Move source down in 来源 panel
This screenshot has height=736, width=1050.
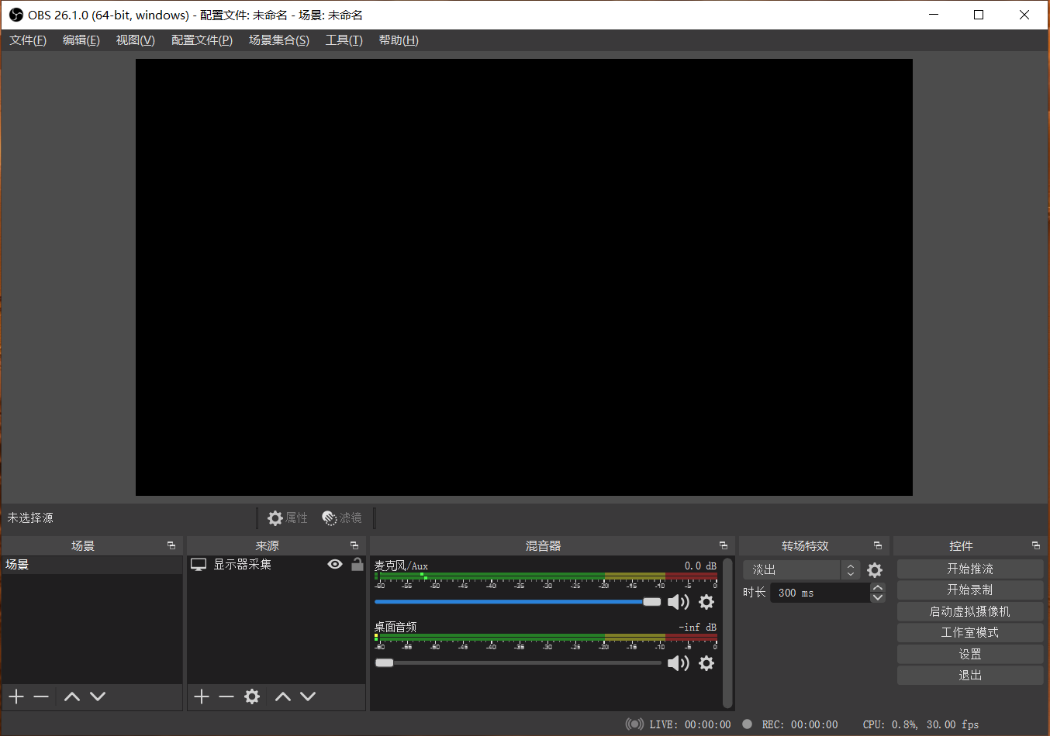(308, 696)
